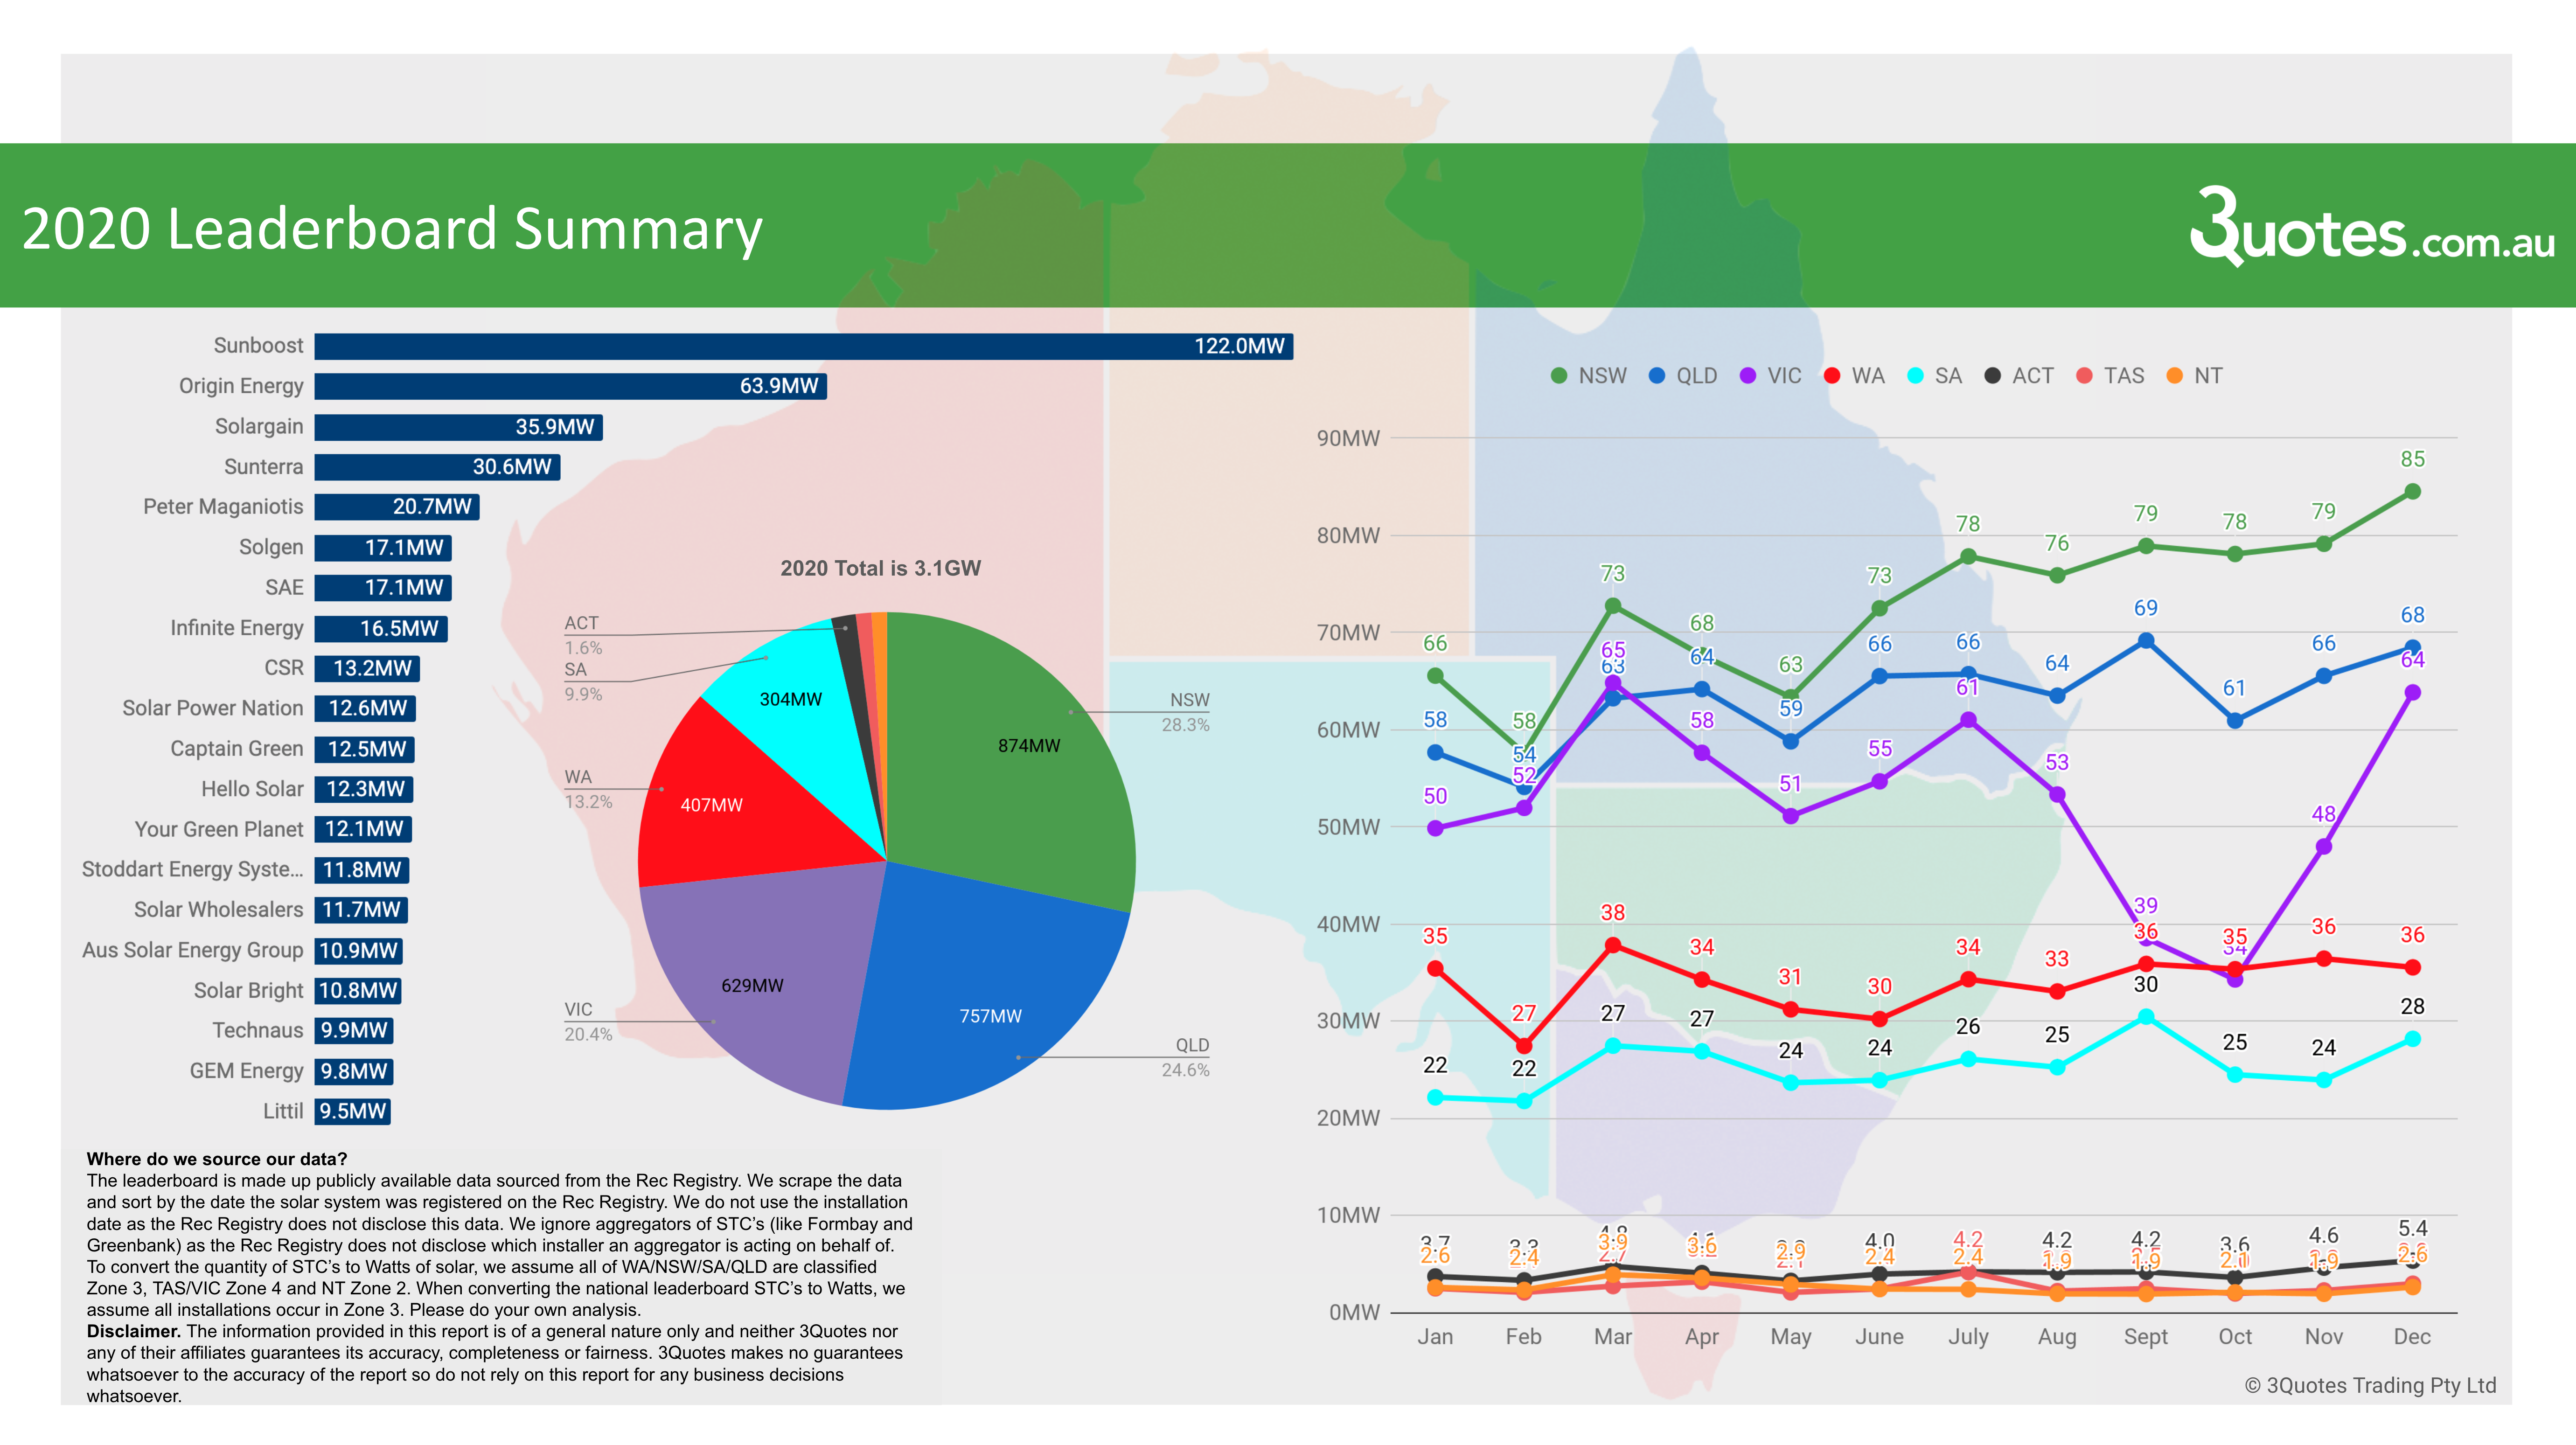Select the Solar Wholesalers 11.7MW bar
The image size is (2576, 1445).
click(x=361, y=910)
